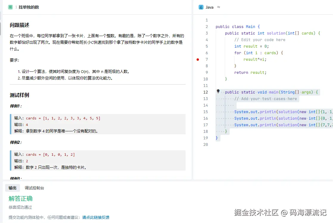Collapse the main method code block

pos(212,92)
